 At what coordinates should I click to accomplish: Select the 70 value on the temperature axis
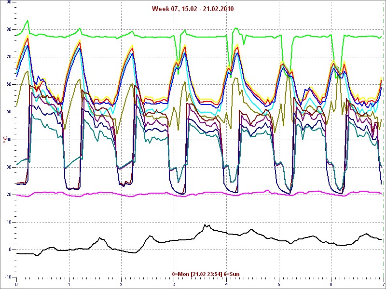[x=8, y=57]
